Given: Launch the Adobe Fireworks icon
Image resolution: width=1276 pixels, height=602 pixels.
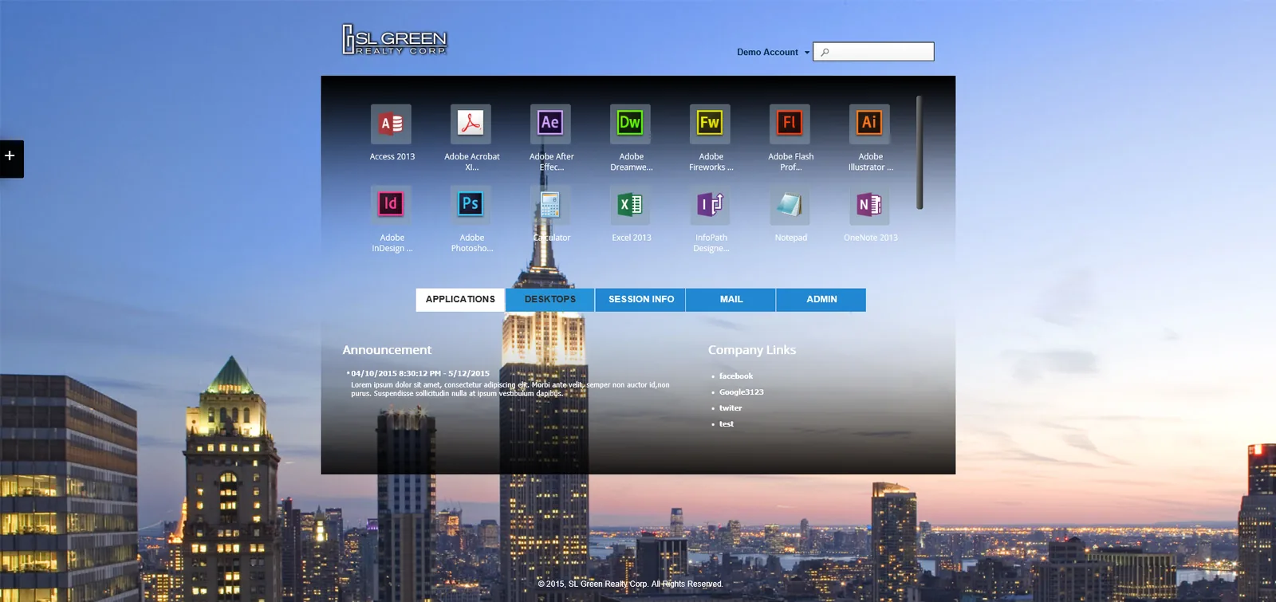Looking at the screenshot, I should [x=710, y=124].
